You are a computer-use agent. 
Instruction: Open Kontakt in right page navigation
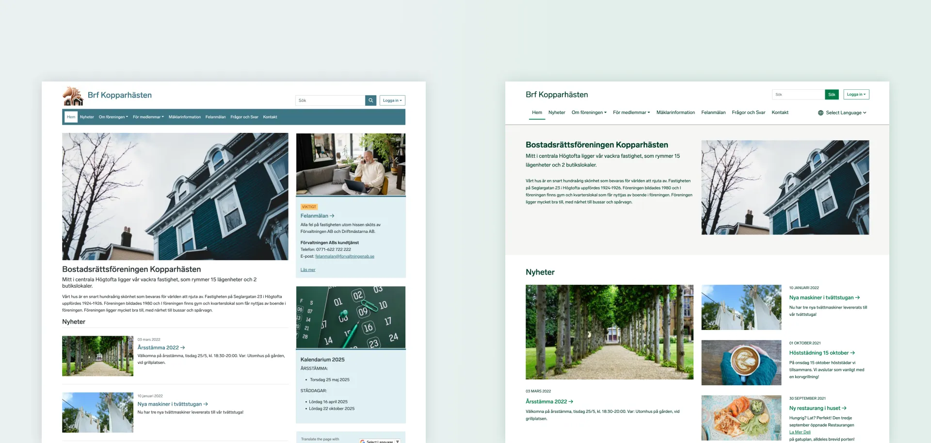pos(780,113)
